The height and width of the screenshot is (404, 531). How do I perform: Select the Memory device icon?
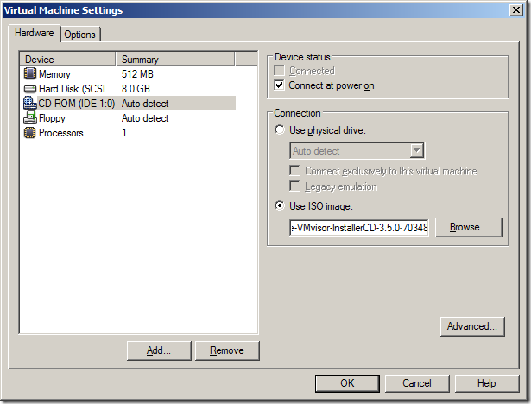(30, 74)
